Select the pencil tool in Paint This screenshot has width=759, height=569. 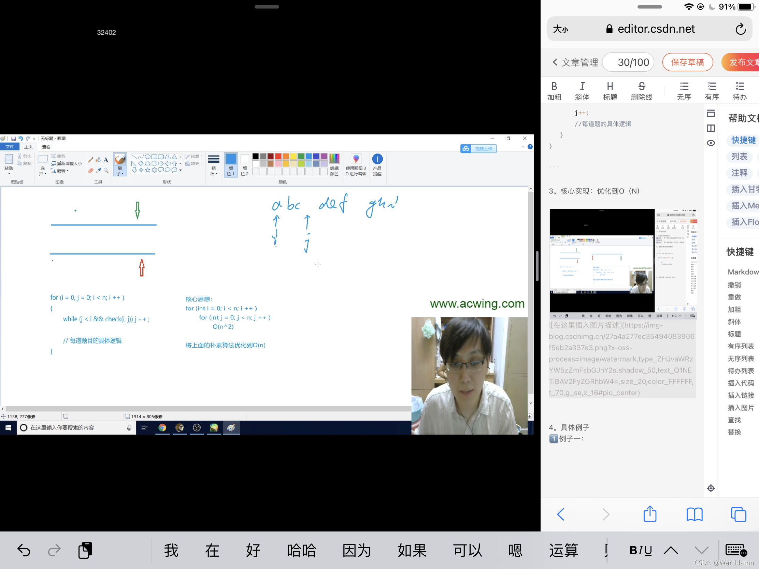coord(90,160)
